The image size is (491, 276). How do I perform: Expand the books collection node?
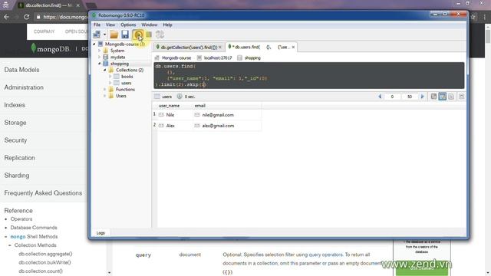tap(110, 77)
